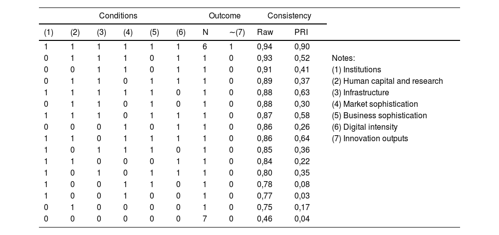Select the N value 7 in last row
499x235 pixels.
coord(205,219)
